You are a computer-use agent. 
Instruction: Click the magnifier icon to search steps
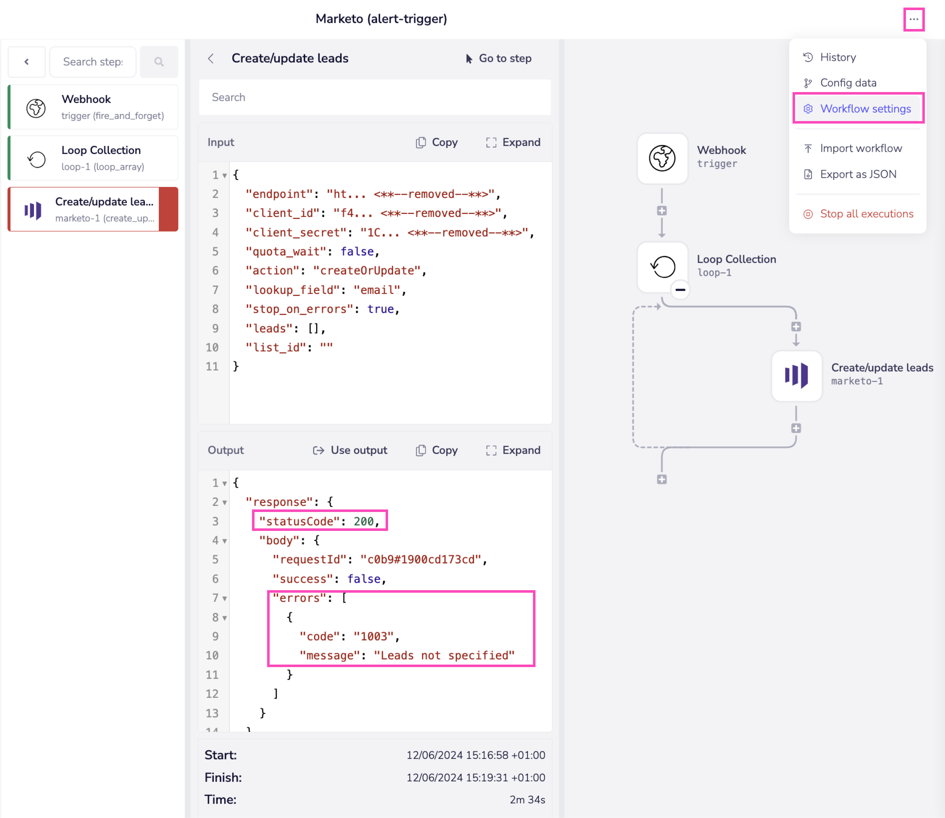[159, 62]
